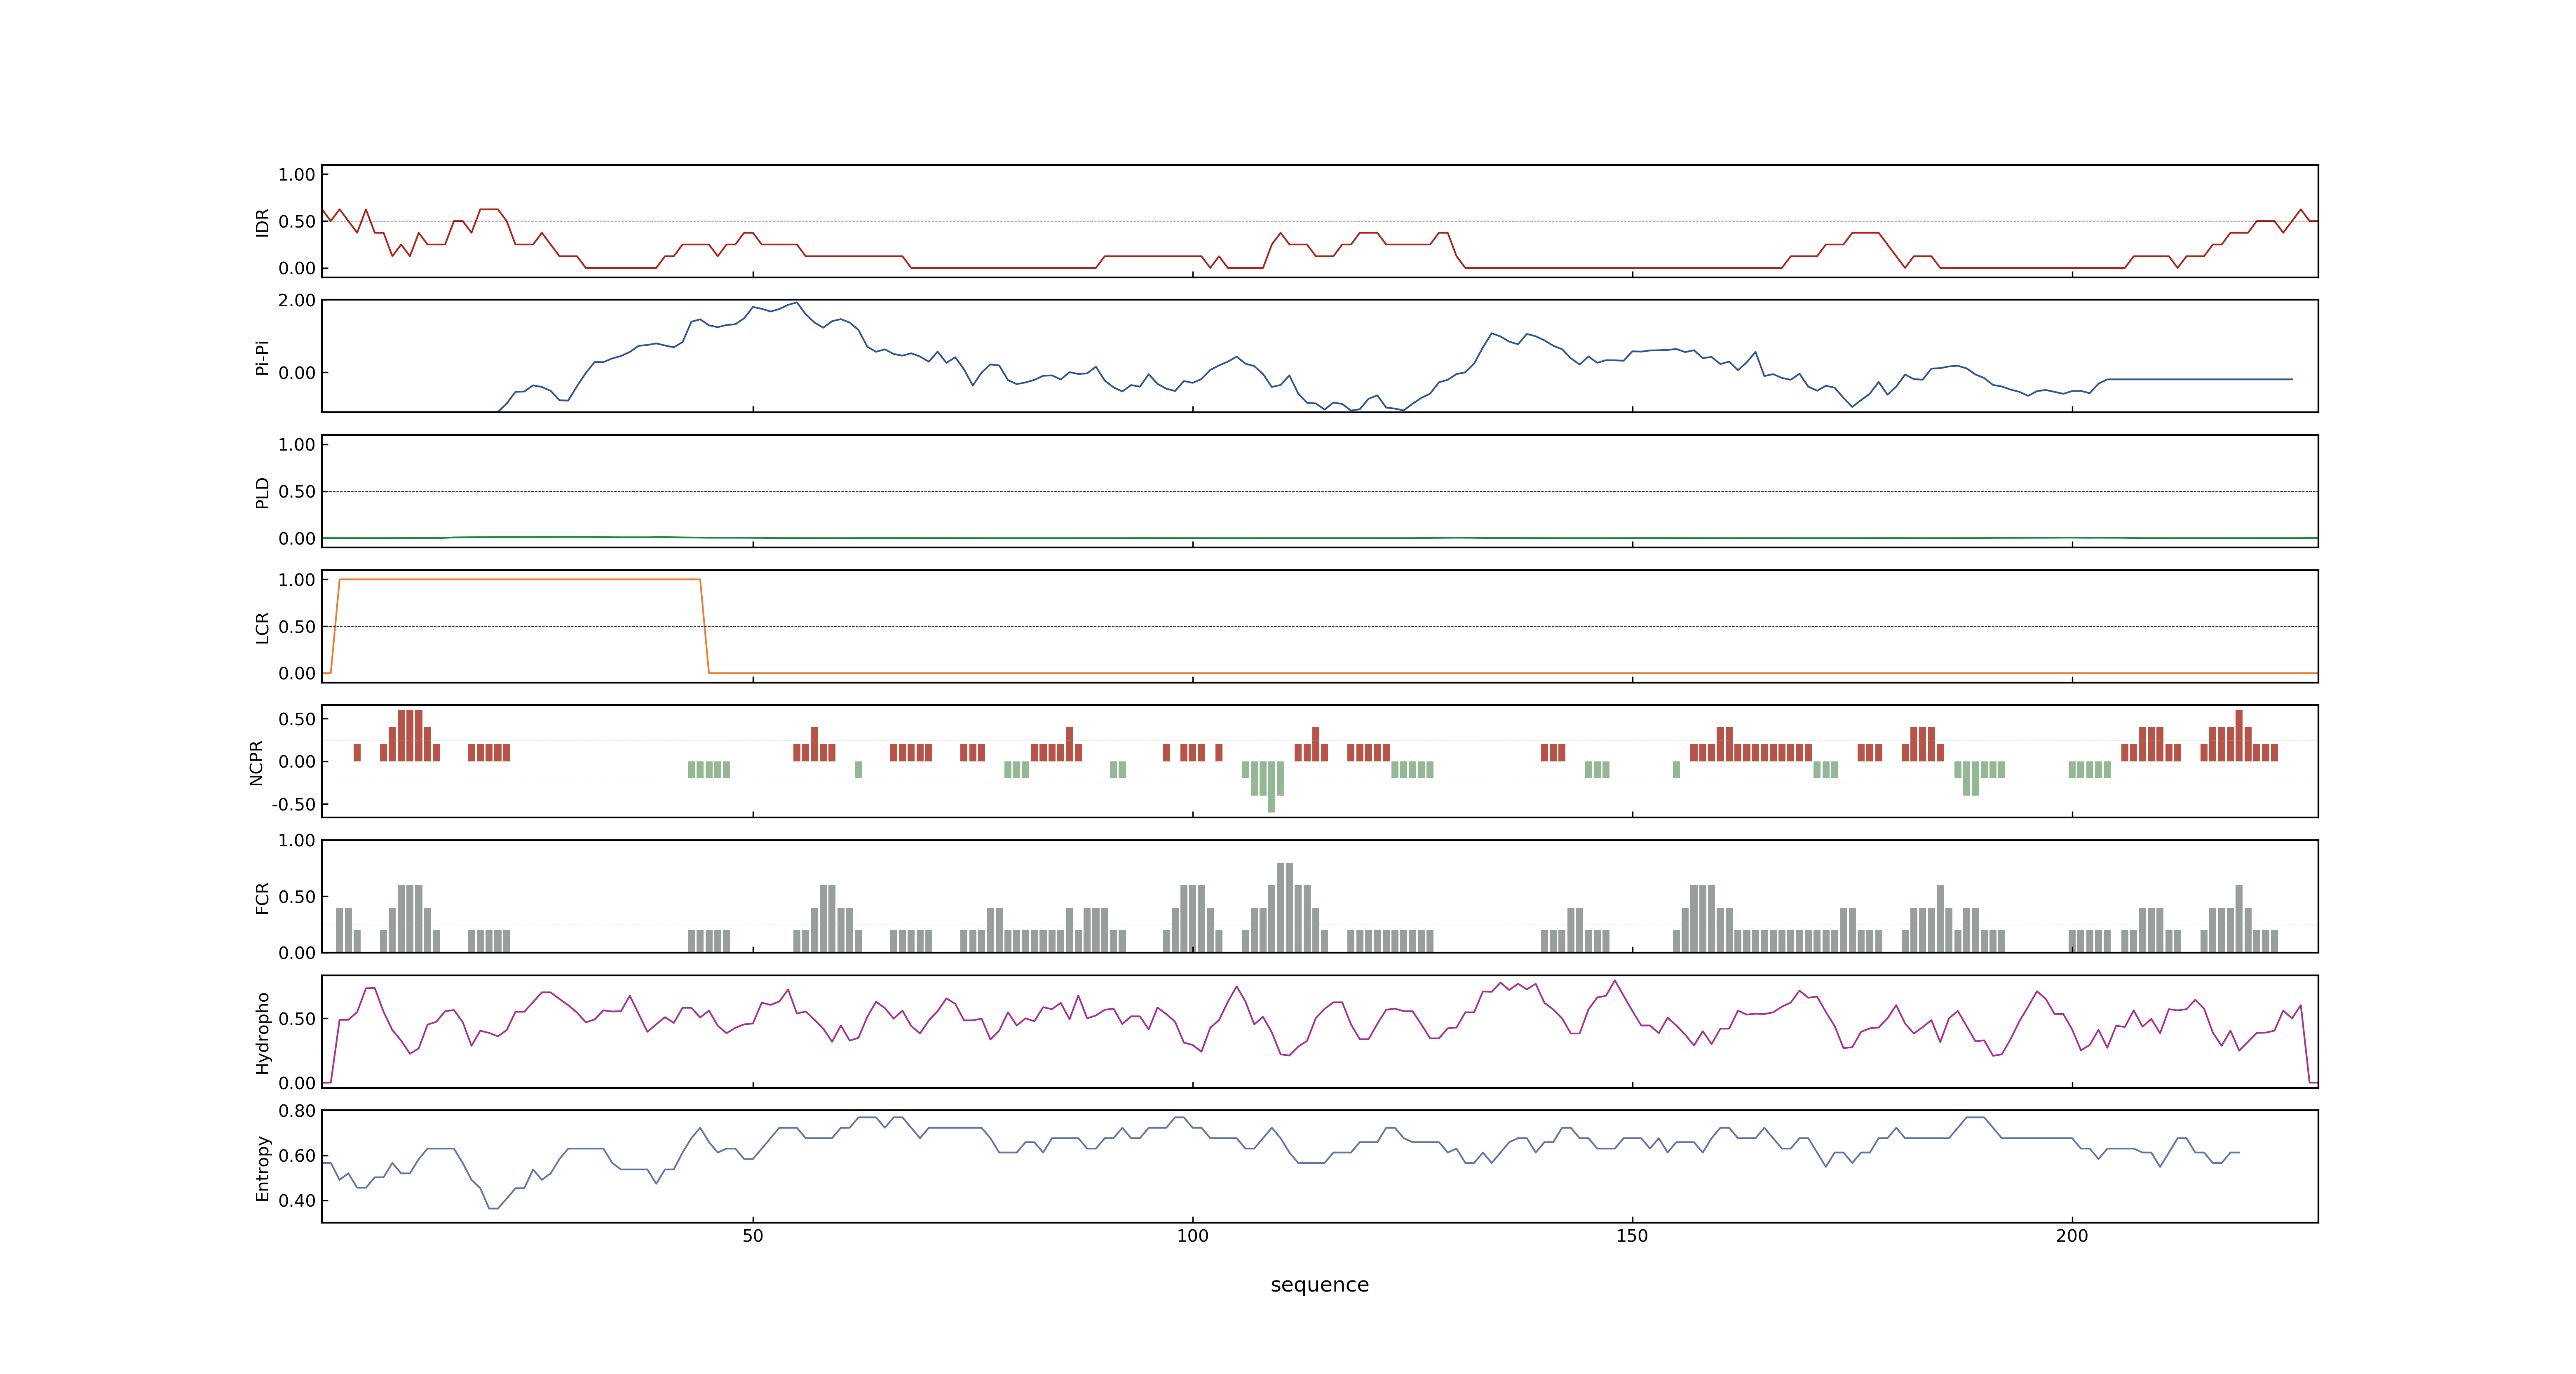The width and height of the screenshot is (2576, 1374).
Task: Click the 50 x-axis tick label
Action: (x=753, y=1236)
